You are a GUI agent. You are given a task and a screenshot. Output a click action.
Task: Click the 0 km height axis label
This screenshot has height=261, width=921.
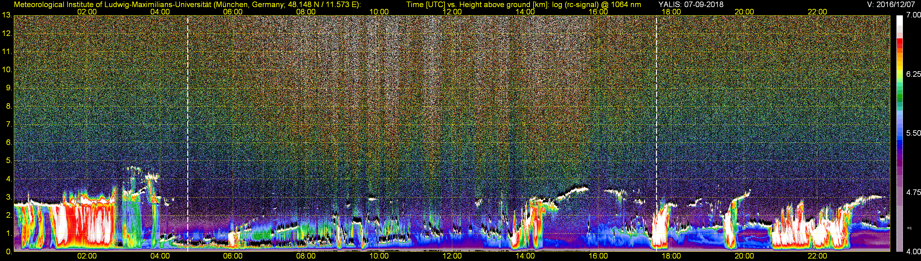tap(9, 252)
